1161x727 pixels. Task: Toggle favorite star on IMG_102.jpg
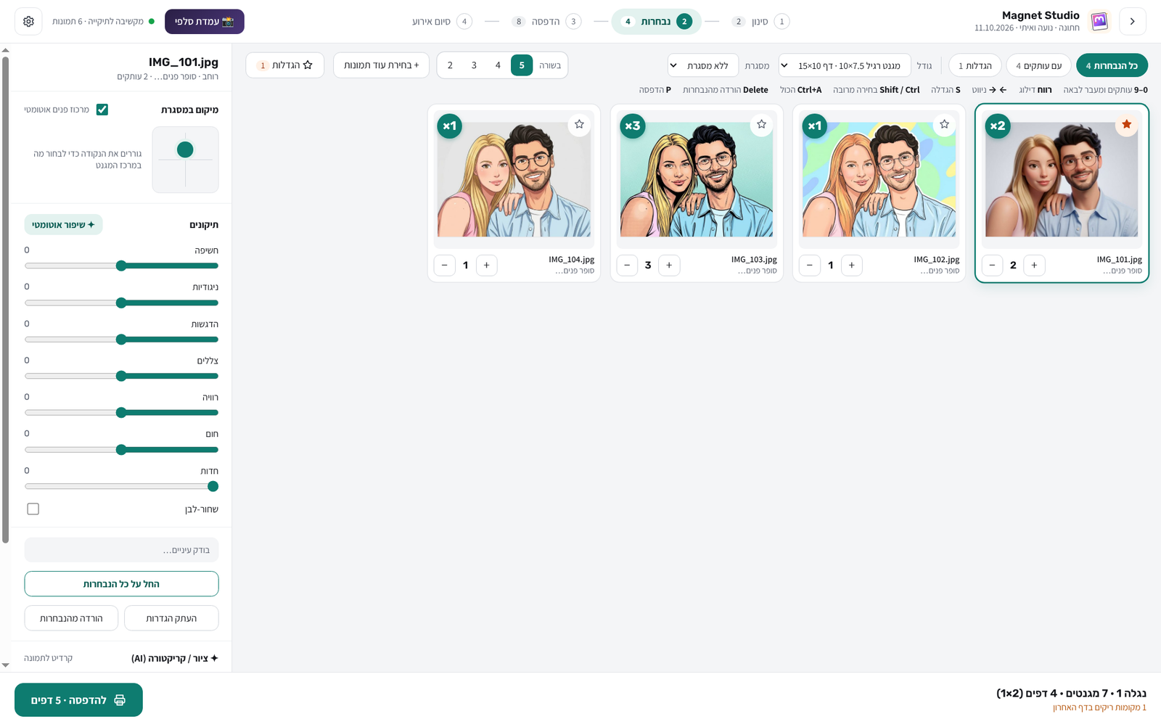944,124
